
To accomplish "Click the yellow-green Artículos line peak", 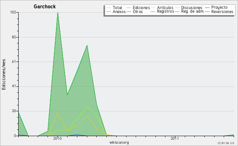I will 87,107.
